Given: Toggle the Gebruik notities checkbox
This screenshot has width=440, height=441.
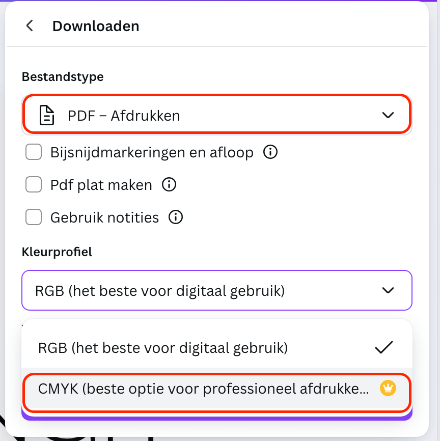Looking at the screenshot, I should (x=34, y=217).
